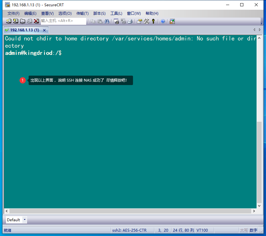Click the 24 行, 80 列 status entry
This screenshot has width=266, height=236.
coord(183,230)
